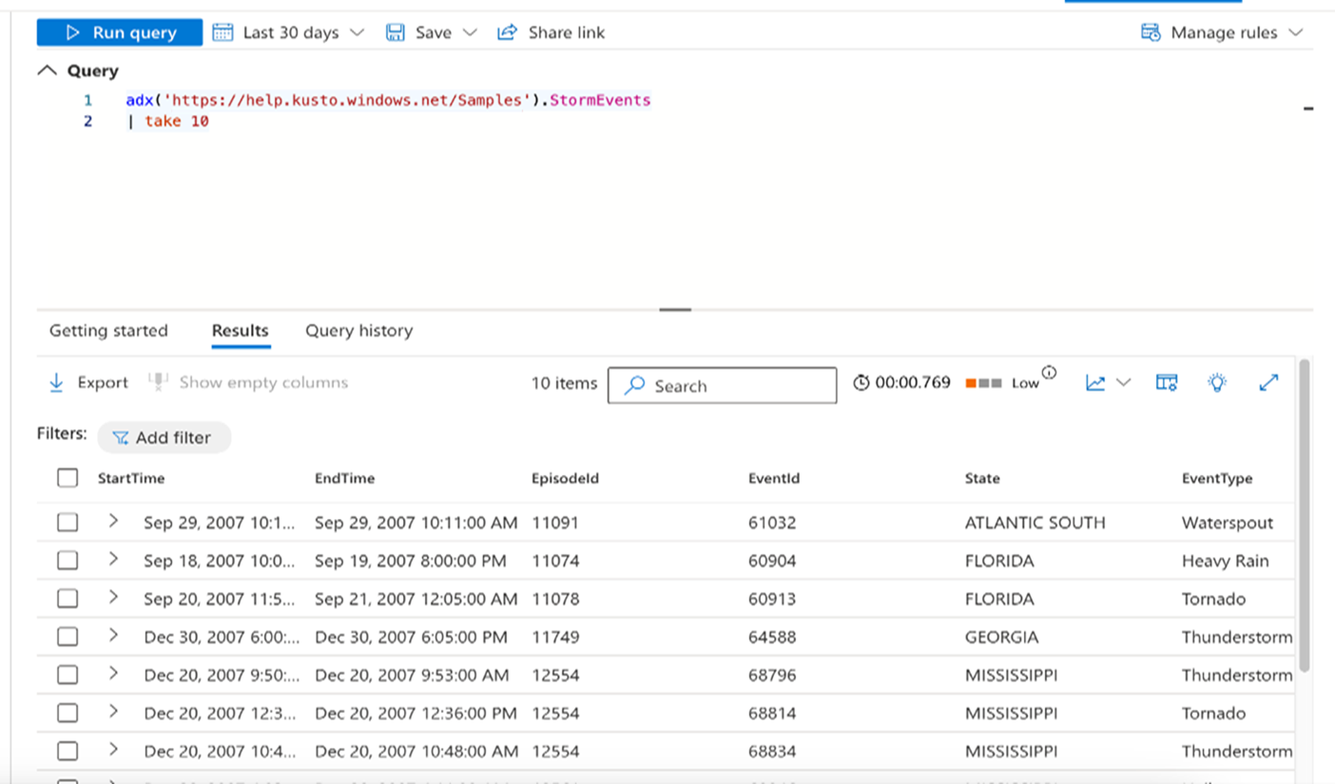This screenshot has width=1335, height=784.
Task: Click the Share link icon
Action: click(507, 32)
